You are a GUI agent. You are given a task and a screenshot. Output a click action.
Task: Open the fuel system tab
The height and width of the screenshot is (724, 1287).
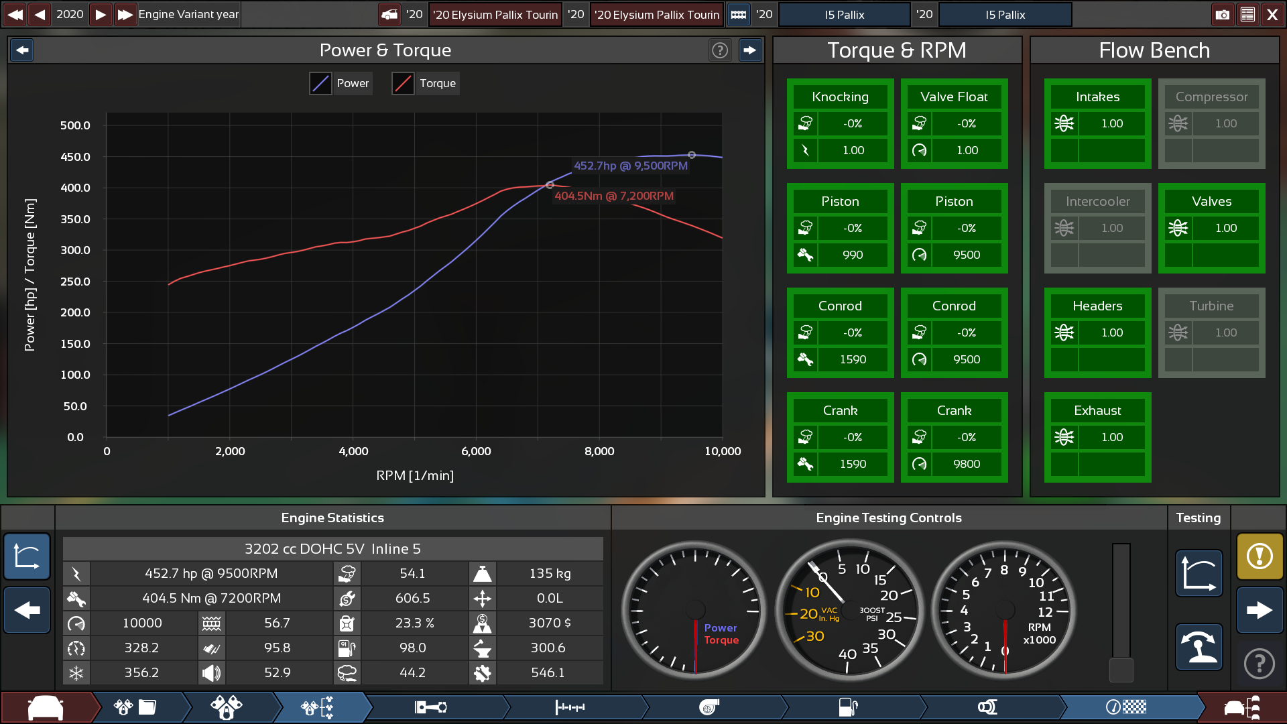point(849,707)
